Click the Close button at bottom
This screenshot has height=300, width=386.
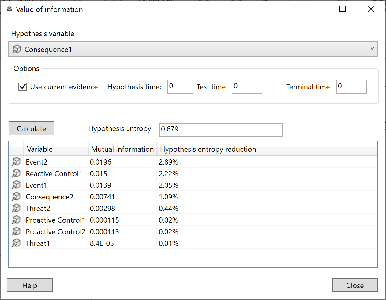(355, 285)
